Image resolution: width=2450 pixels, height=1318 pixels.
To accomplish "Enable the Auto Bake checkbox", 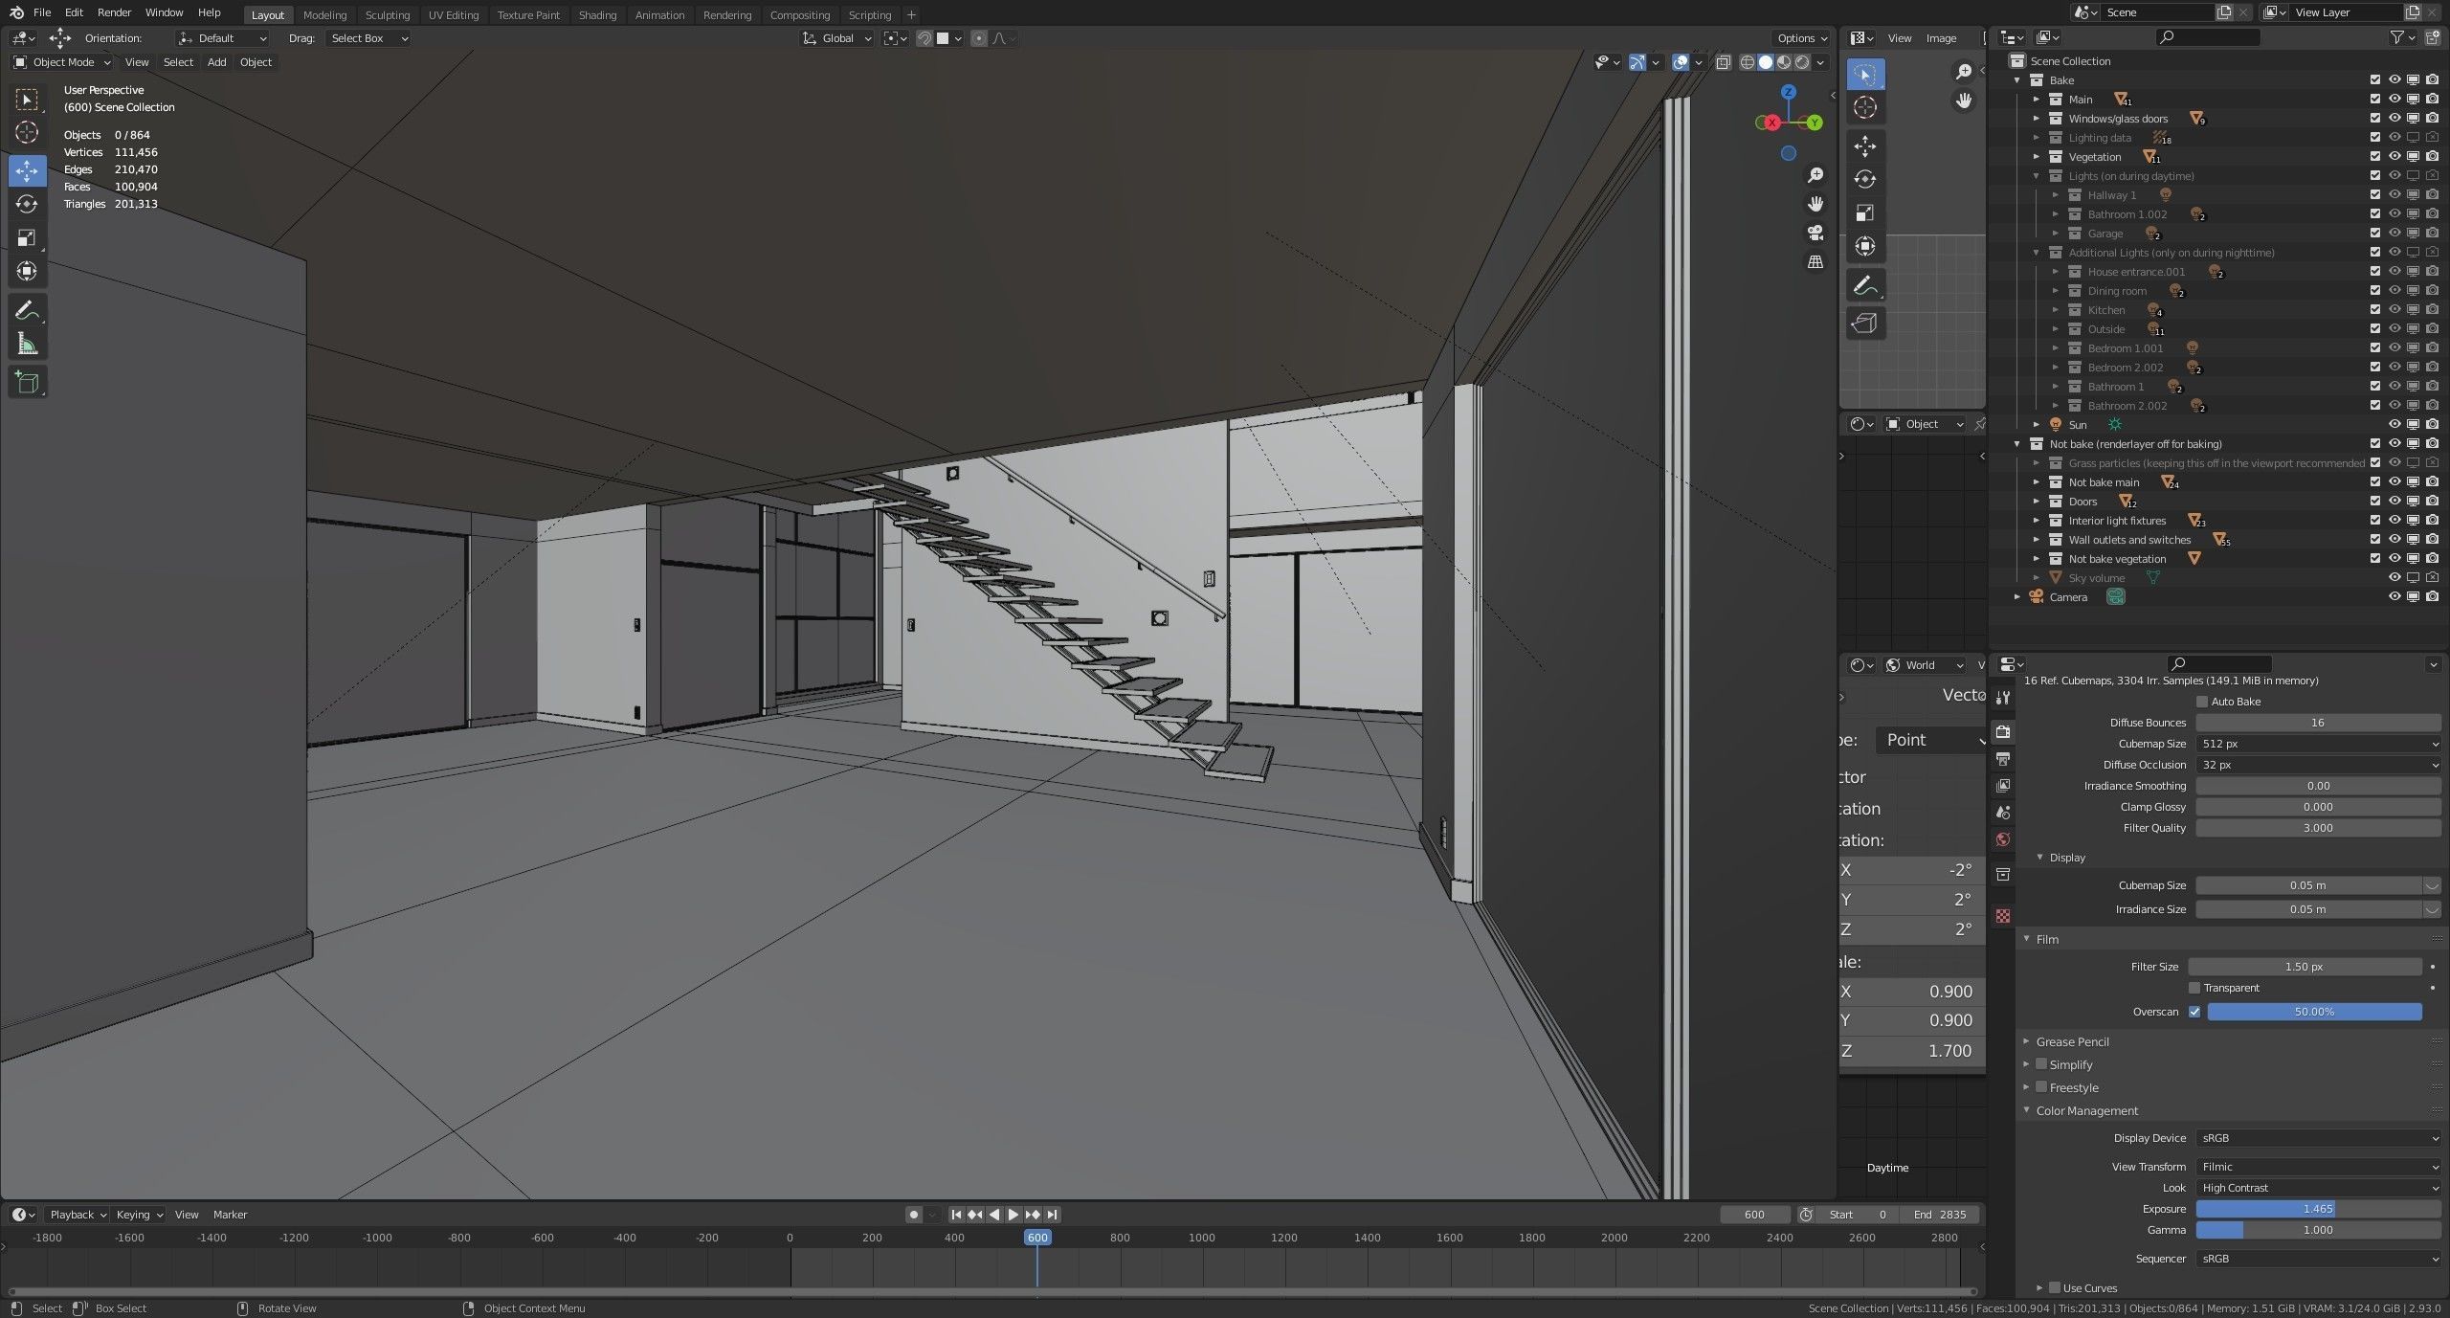I will (x=2201, y=702).
